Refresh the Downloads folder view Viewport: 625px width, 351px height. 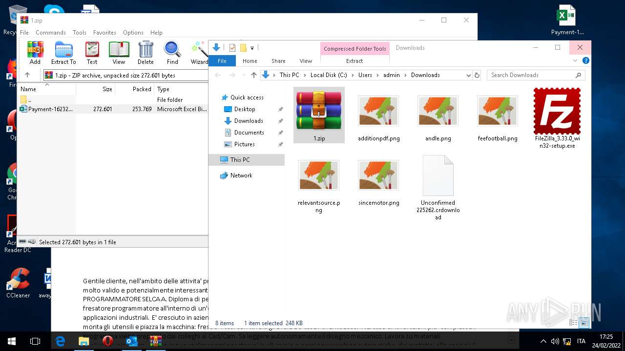(477, 75)
